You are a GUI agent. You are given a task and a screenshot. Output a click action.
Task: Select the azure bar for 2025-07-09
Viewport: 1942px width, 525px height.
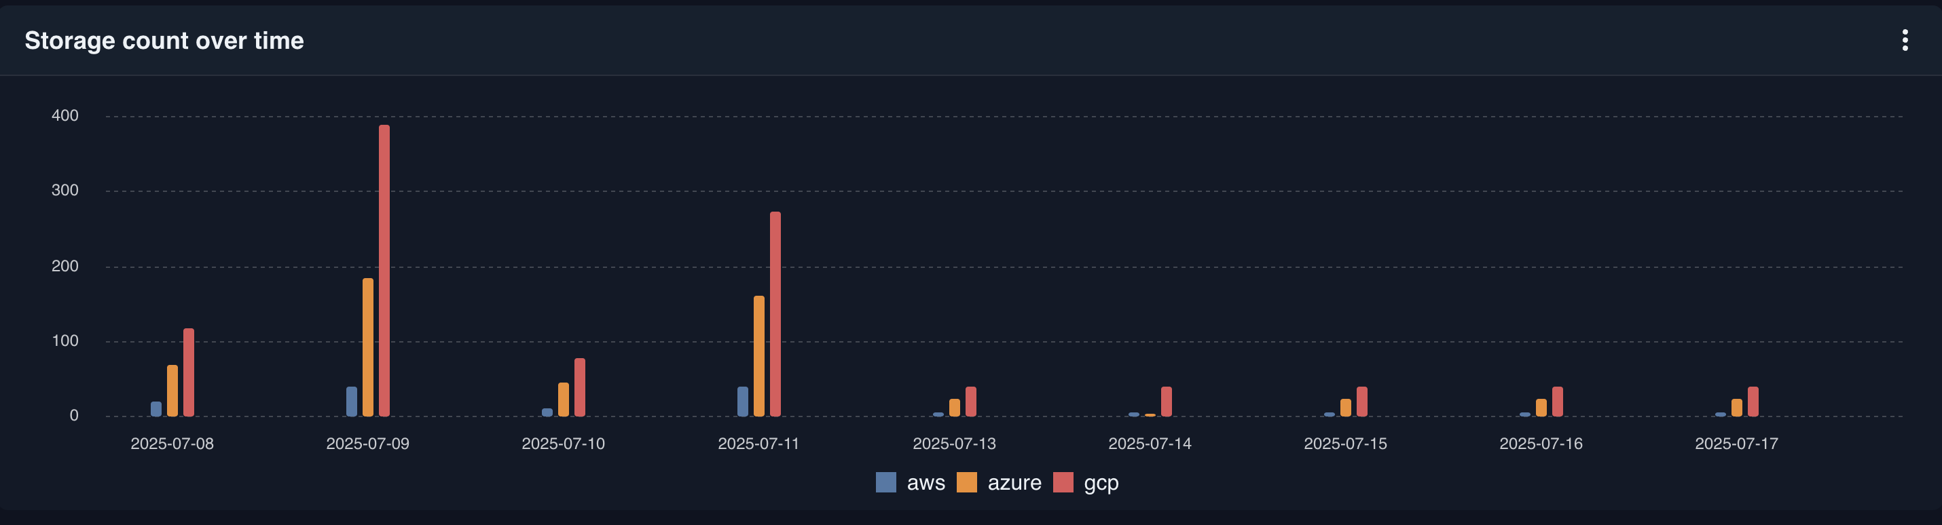point(368,347)
